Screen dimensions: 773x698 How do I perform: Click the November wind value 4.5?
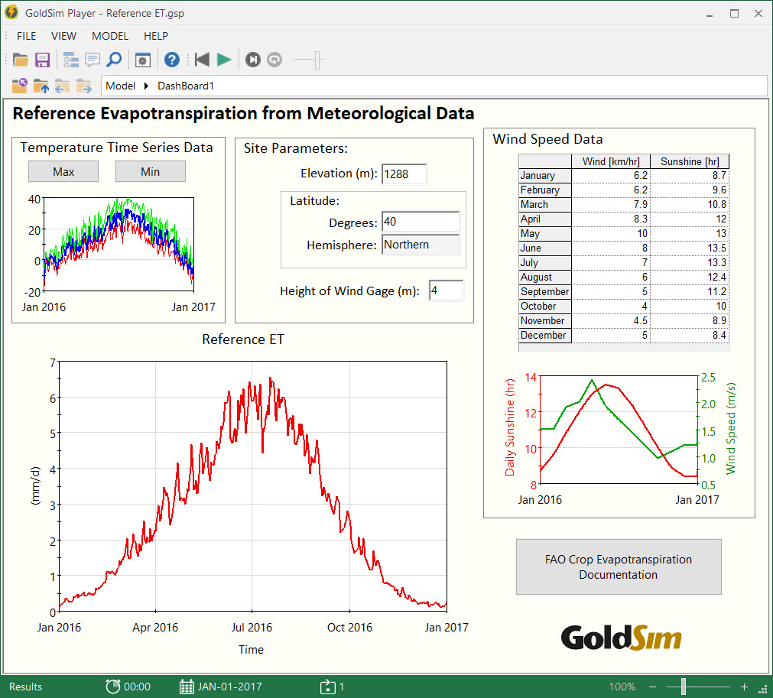(611, 321)
